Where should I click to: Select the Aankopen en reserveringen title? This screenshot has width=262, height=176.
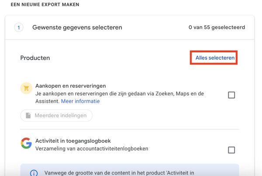(70, 86)
